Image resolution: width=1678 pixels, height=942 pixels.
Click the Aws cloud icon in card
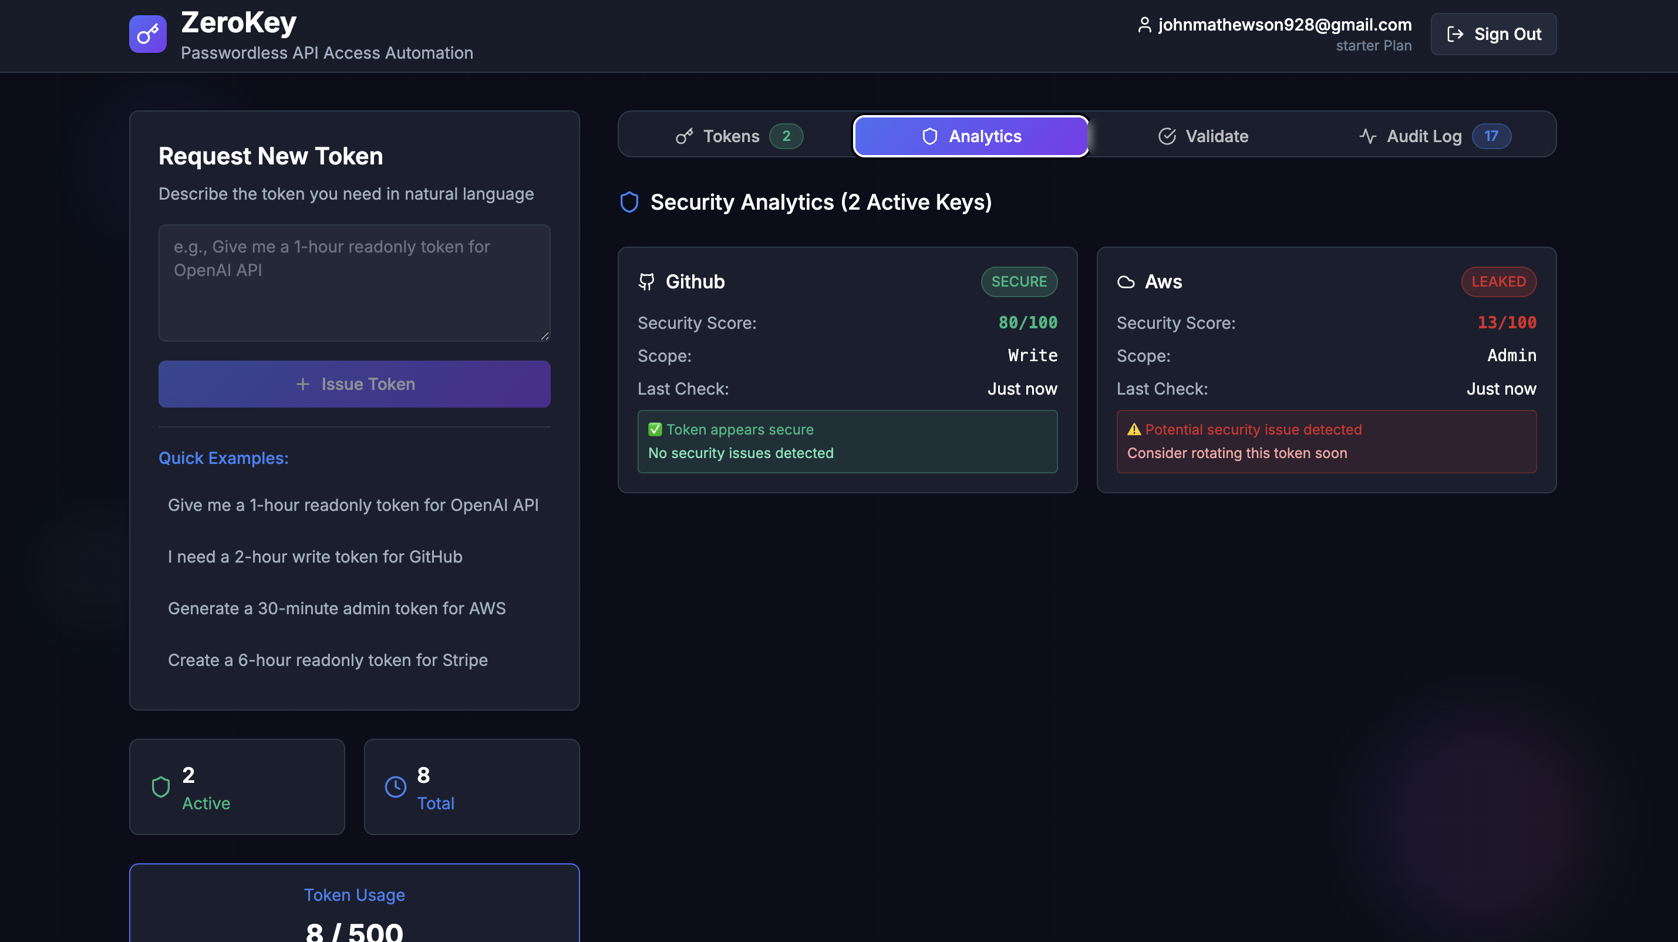[x=1126, y=281]
